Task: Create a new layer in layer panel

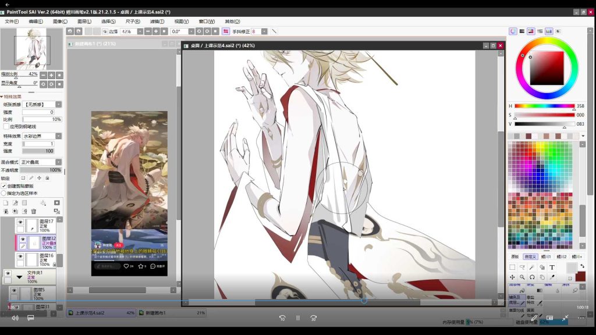Action: pyautogui.click(x=6, y=203)
